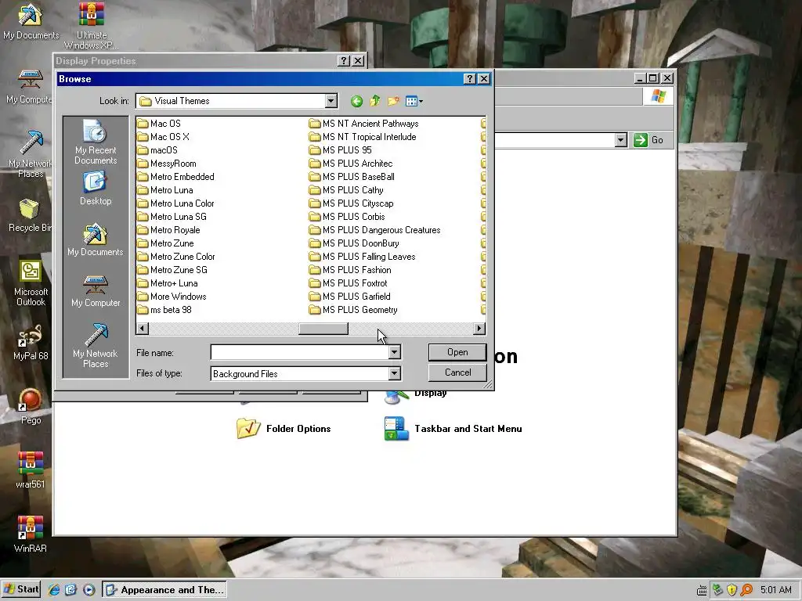Create a new folder in Browse dialog

(393, 101)
